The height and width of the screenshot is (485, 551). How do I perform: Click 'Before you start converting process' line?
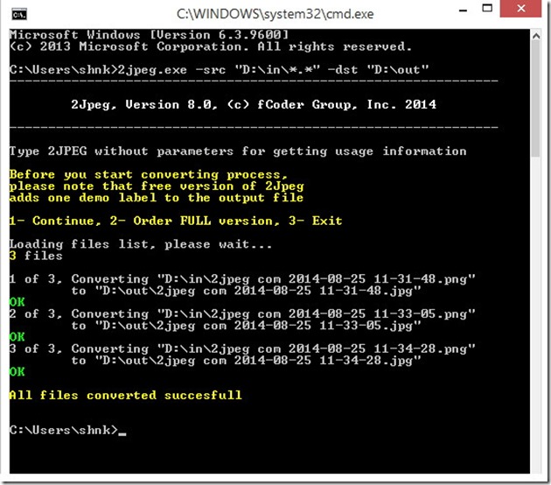click(149, 174)
